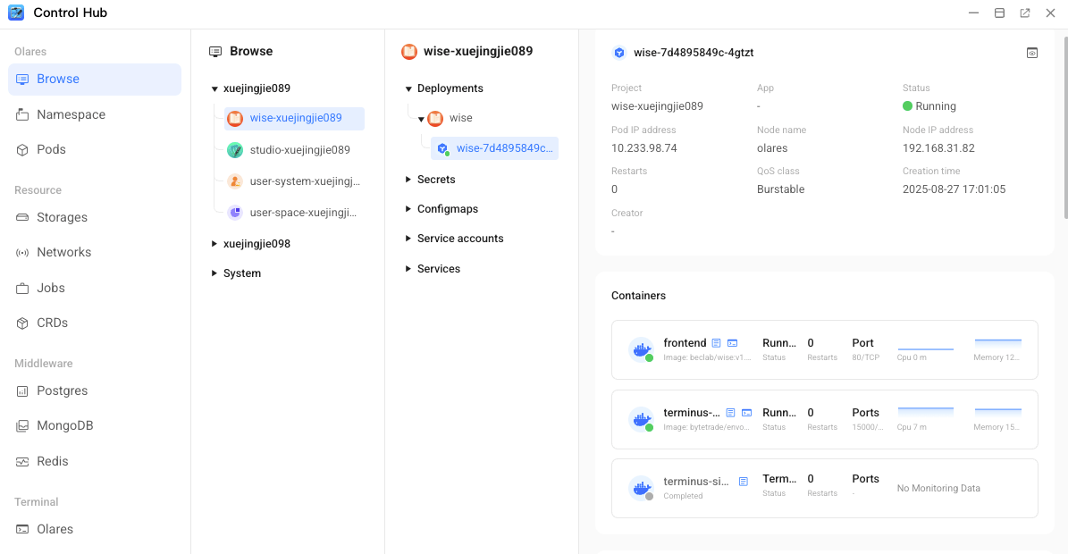
Task: Select studio-xuejingjie089 namespace
Action: 299,150
